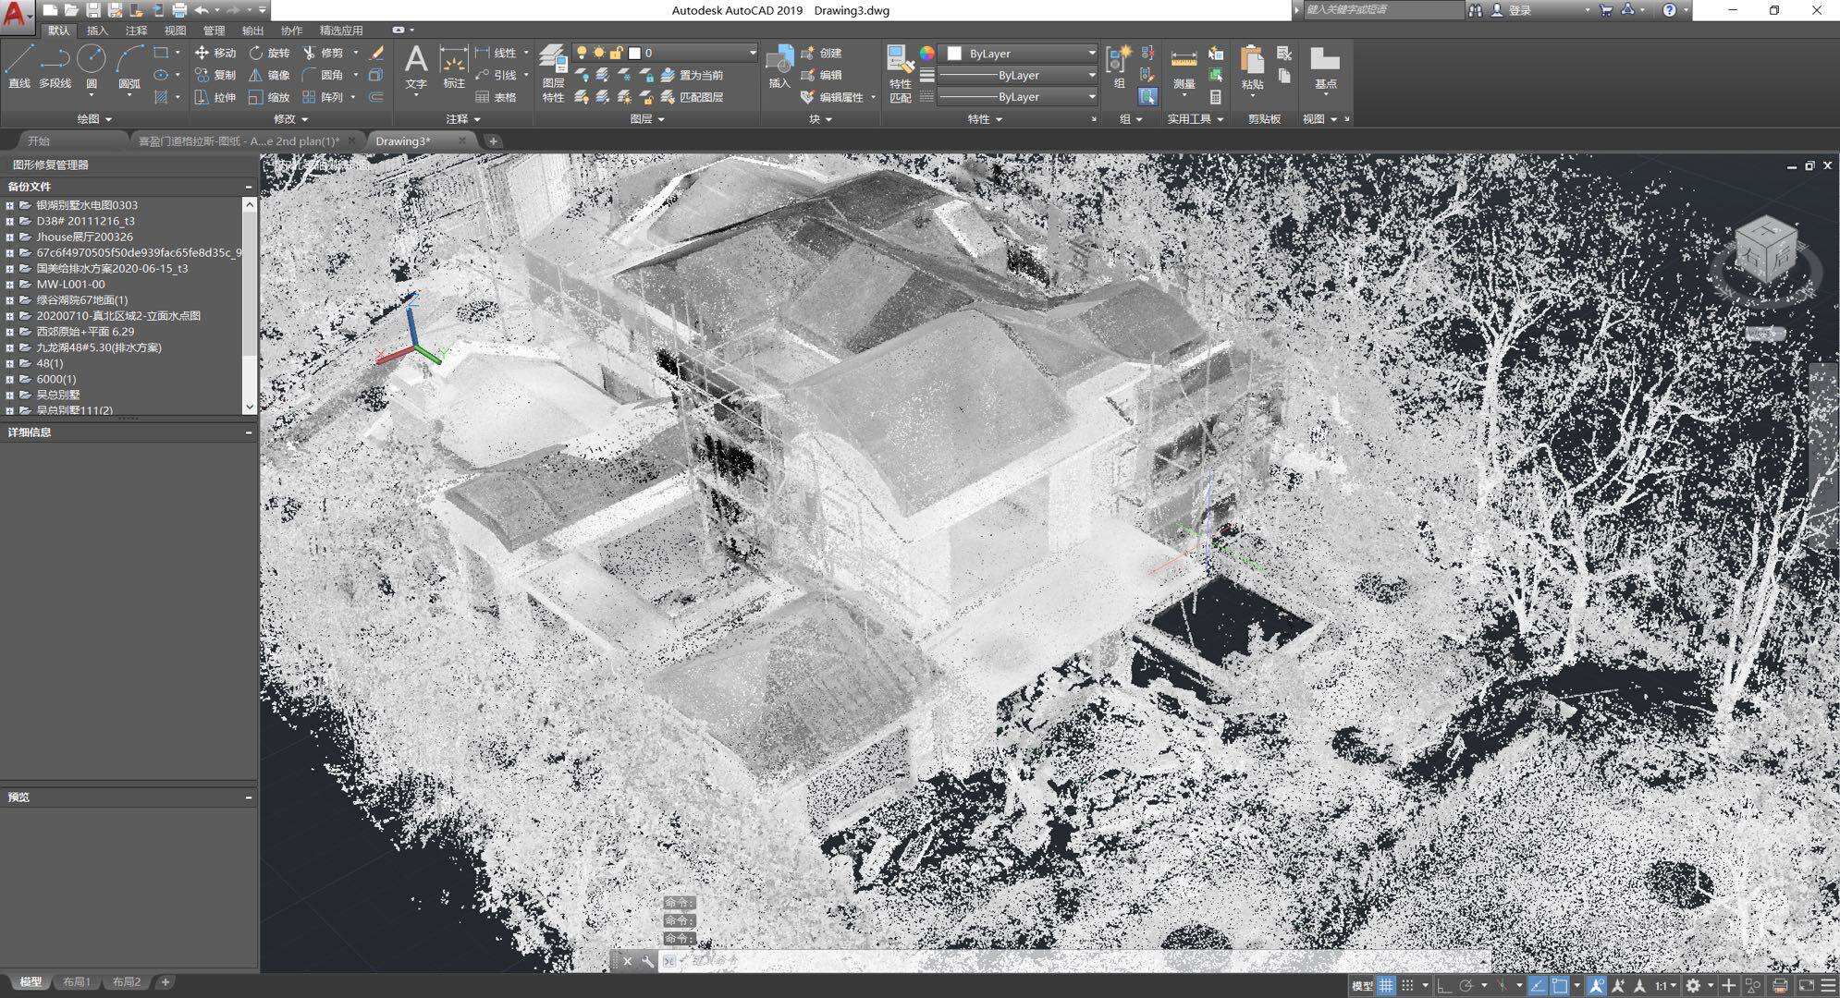Viewport: 1840px width, 998px height.
Task: Open the Insert (插入) ribbon tab
Action: click(x=97, y=30)
